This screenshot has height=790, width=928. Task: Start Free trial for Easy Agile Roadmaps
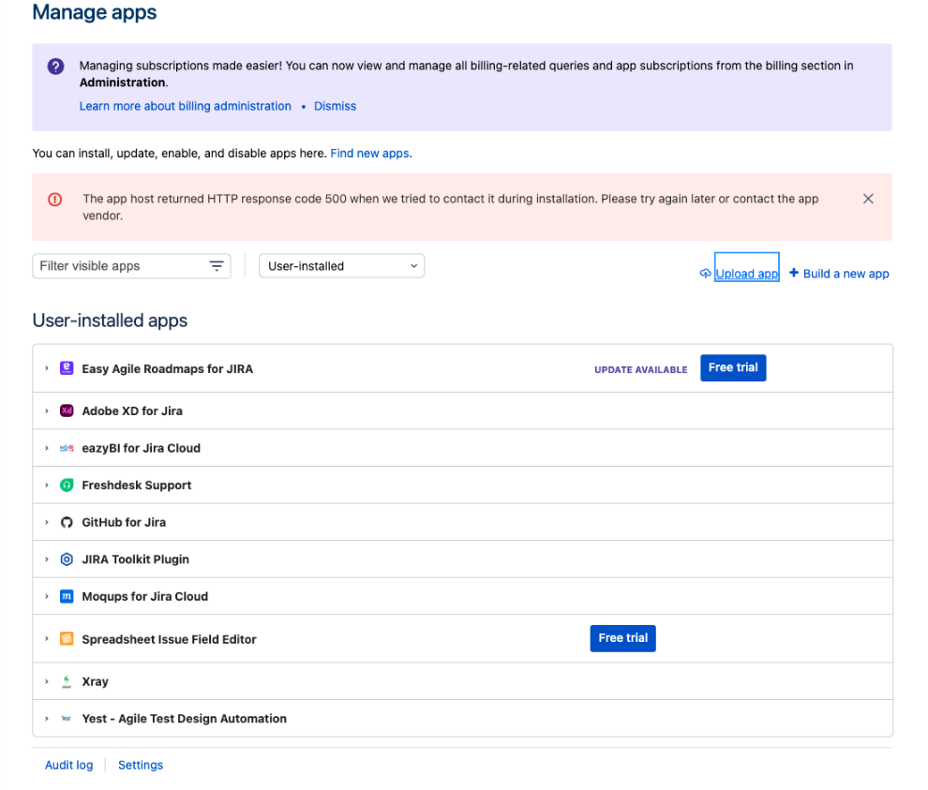(x=733, y=368)
